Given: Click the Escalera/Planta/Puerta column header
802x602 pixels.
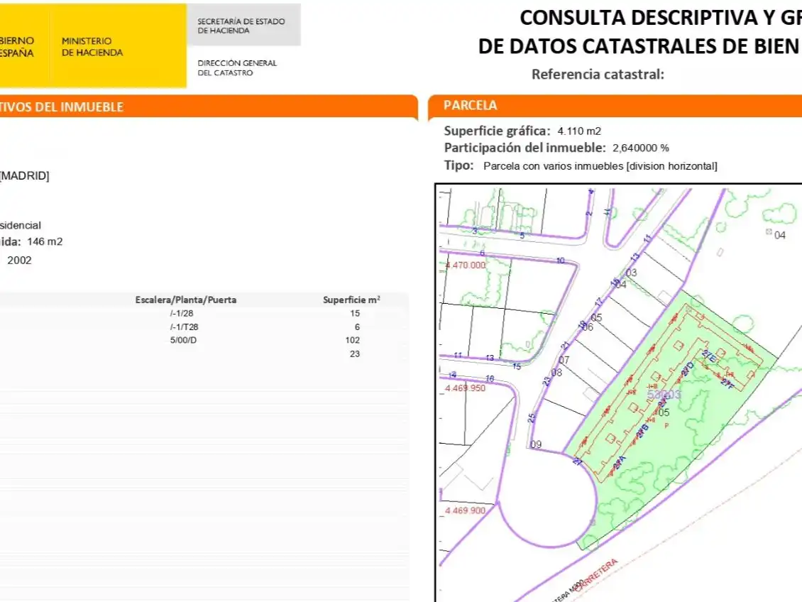Looking at the screenshot, I should [186, 300].
